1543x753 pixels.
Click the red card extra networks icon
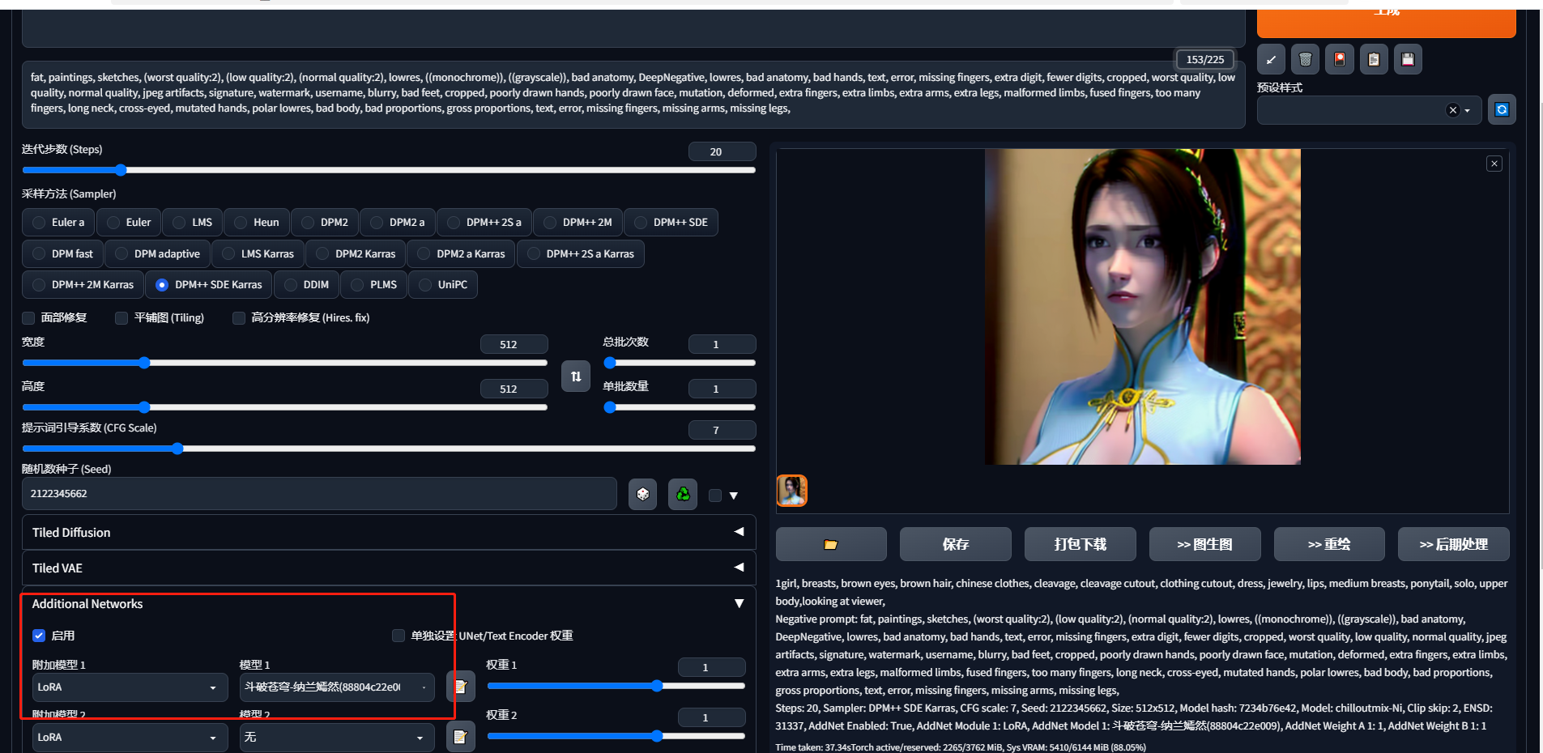pos(1340,60)
